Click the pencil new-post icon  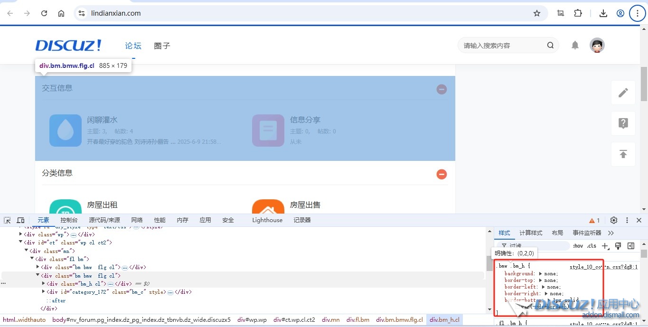click(x=623, y=93)
